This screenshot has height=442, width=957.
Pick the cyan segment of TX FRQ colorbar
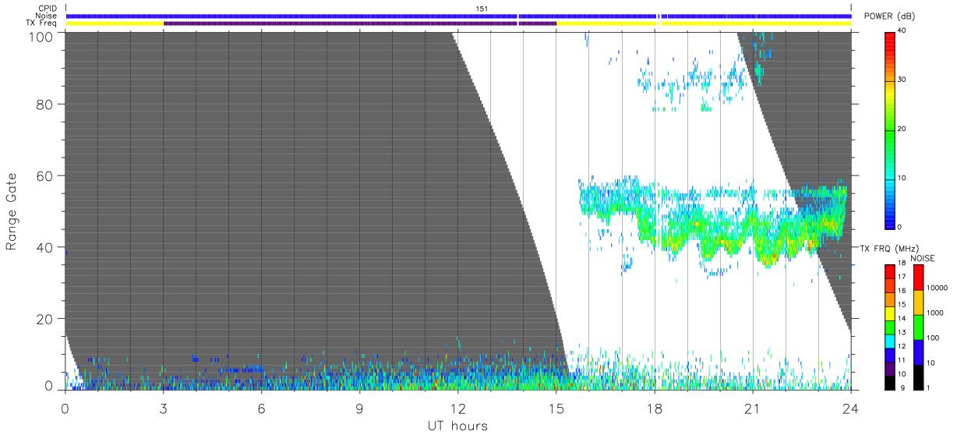pyautogui.click(x=890, y=341)
